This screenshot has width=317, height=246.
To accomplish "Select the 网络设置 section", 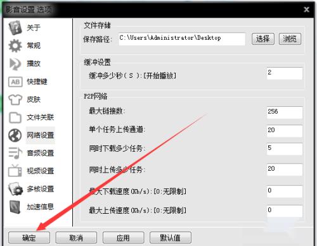I will coord(40,135).
